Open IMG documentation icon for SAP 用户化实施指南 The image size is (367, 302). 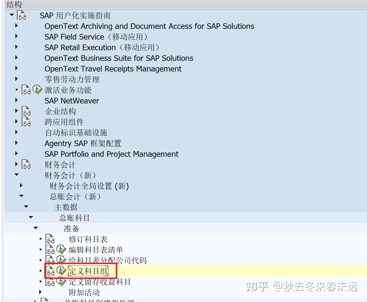coord(21,15)
